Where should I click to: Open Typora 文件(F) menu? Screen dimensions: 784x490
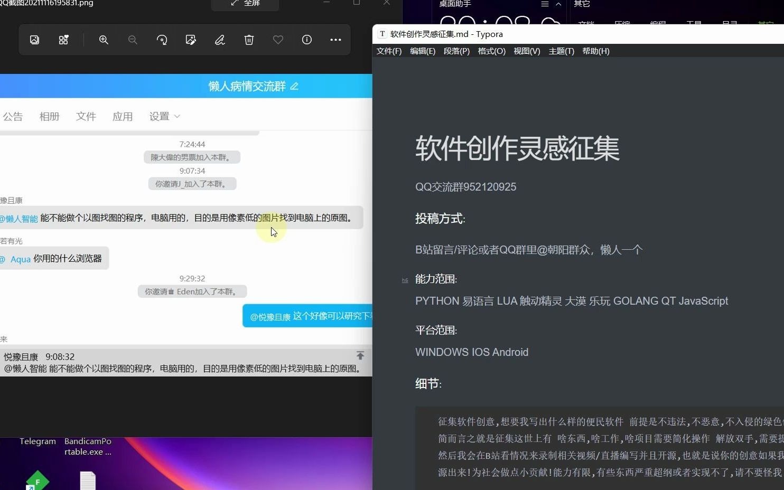(x=389, y=51)
